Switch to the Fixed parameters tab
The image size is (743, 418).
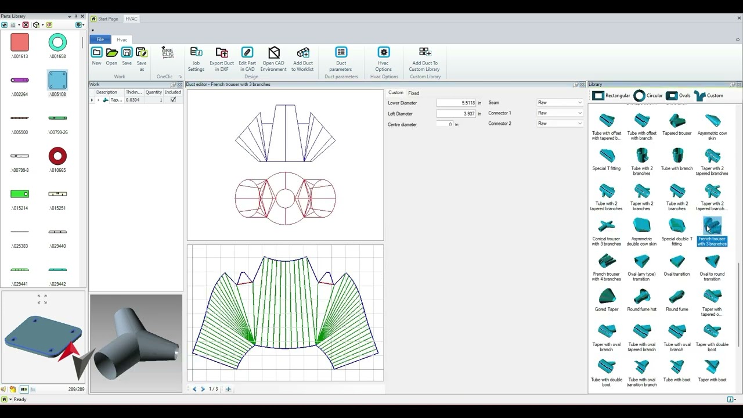coord(413,93)
